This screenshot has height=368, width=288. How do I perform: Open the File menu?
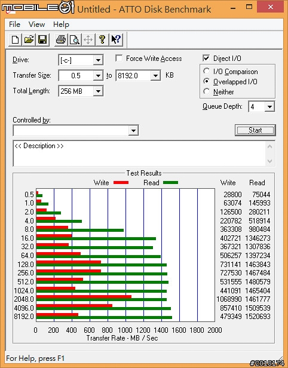click(14, 24)
